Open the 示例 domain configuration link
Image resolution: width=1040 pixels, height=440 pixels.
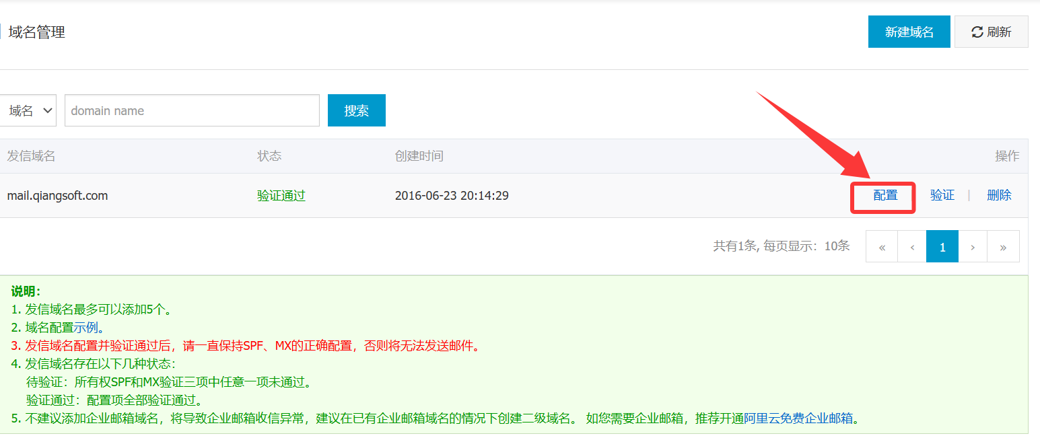click(86, 328)
